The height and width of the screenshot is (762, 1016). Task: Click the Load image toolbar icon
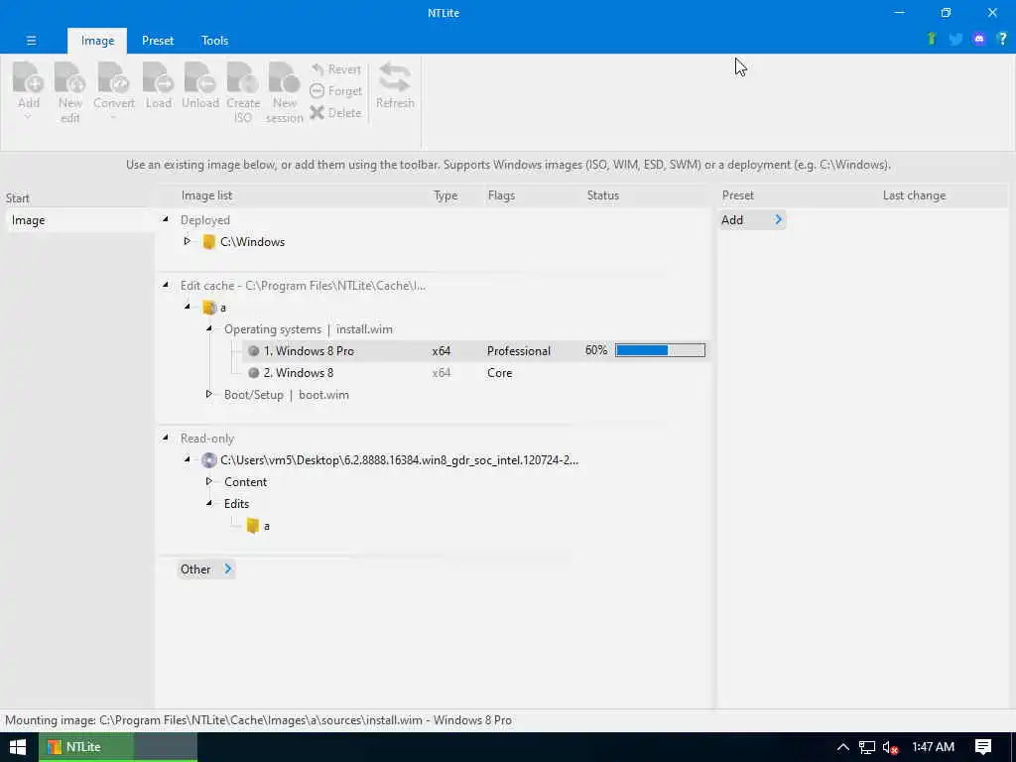coord(158,77)
